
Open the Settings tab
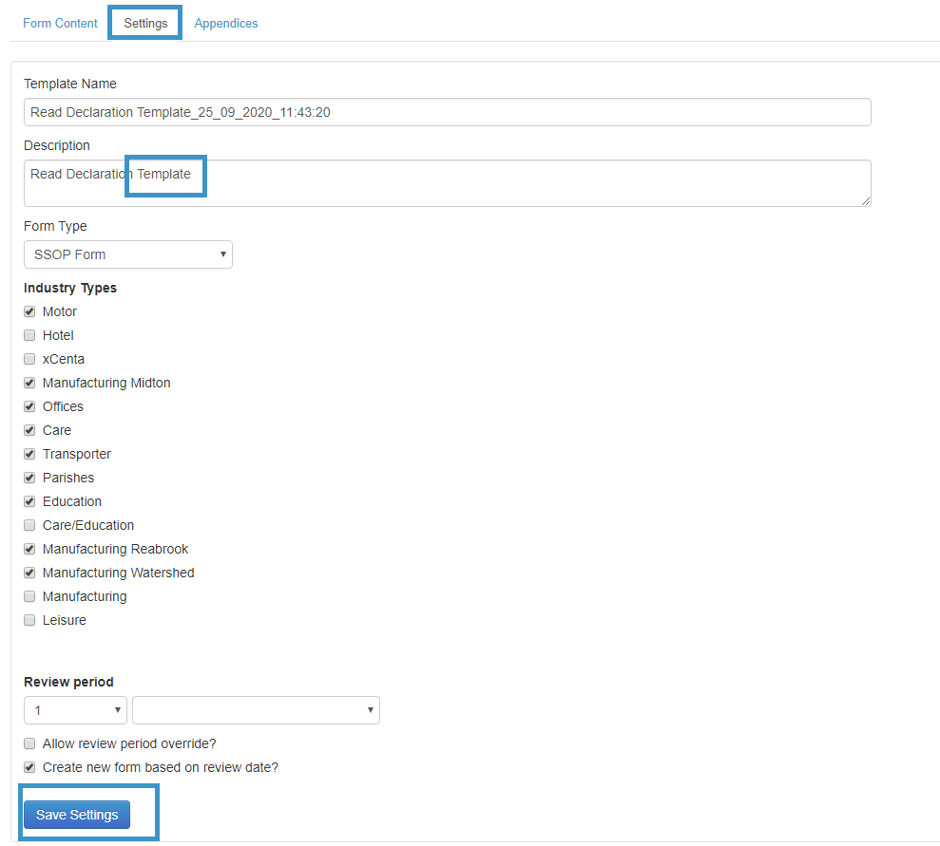[145, 24]
